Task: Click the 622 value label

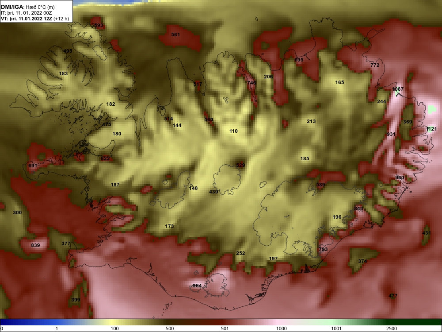Action: 105,158
